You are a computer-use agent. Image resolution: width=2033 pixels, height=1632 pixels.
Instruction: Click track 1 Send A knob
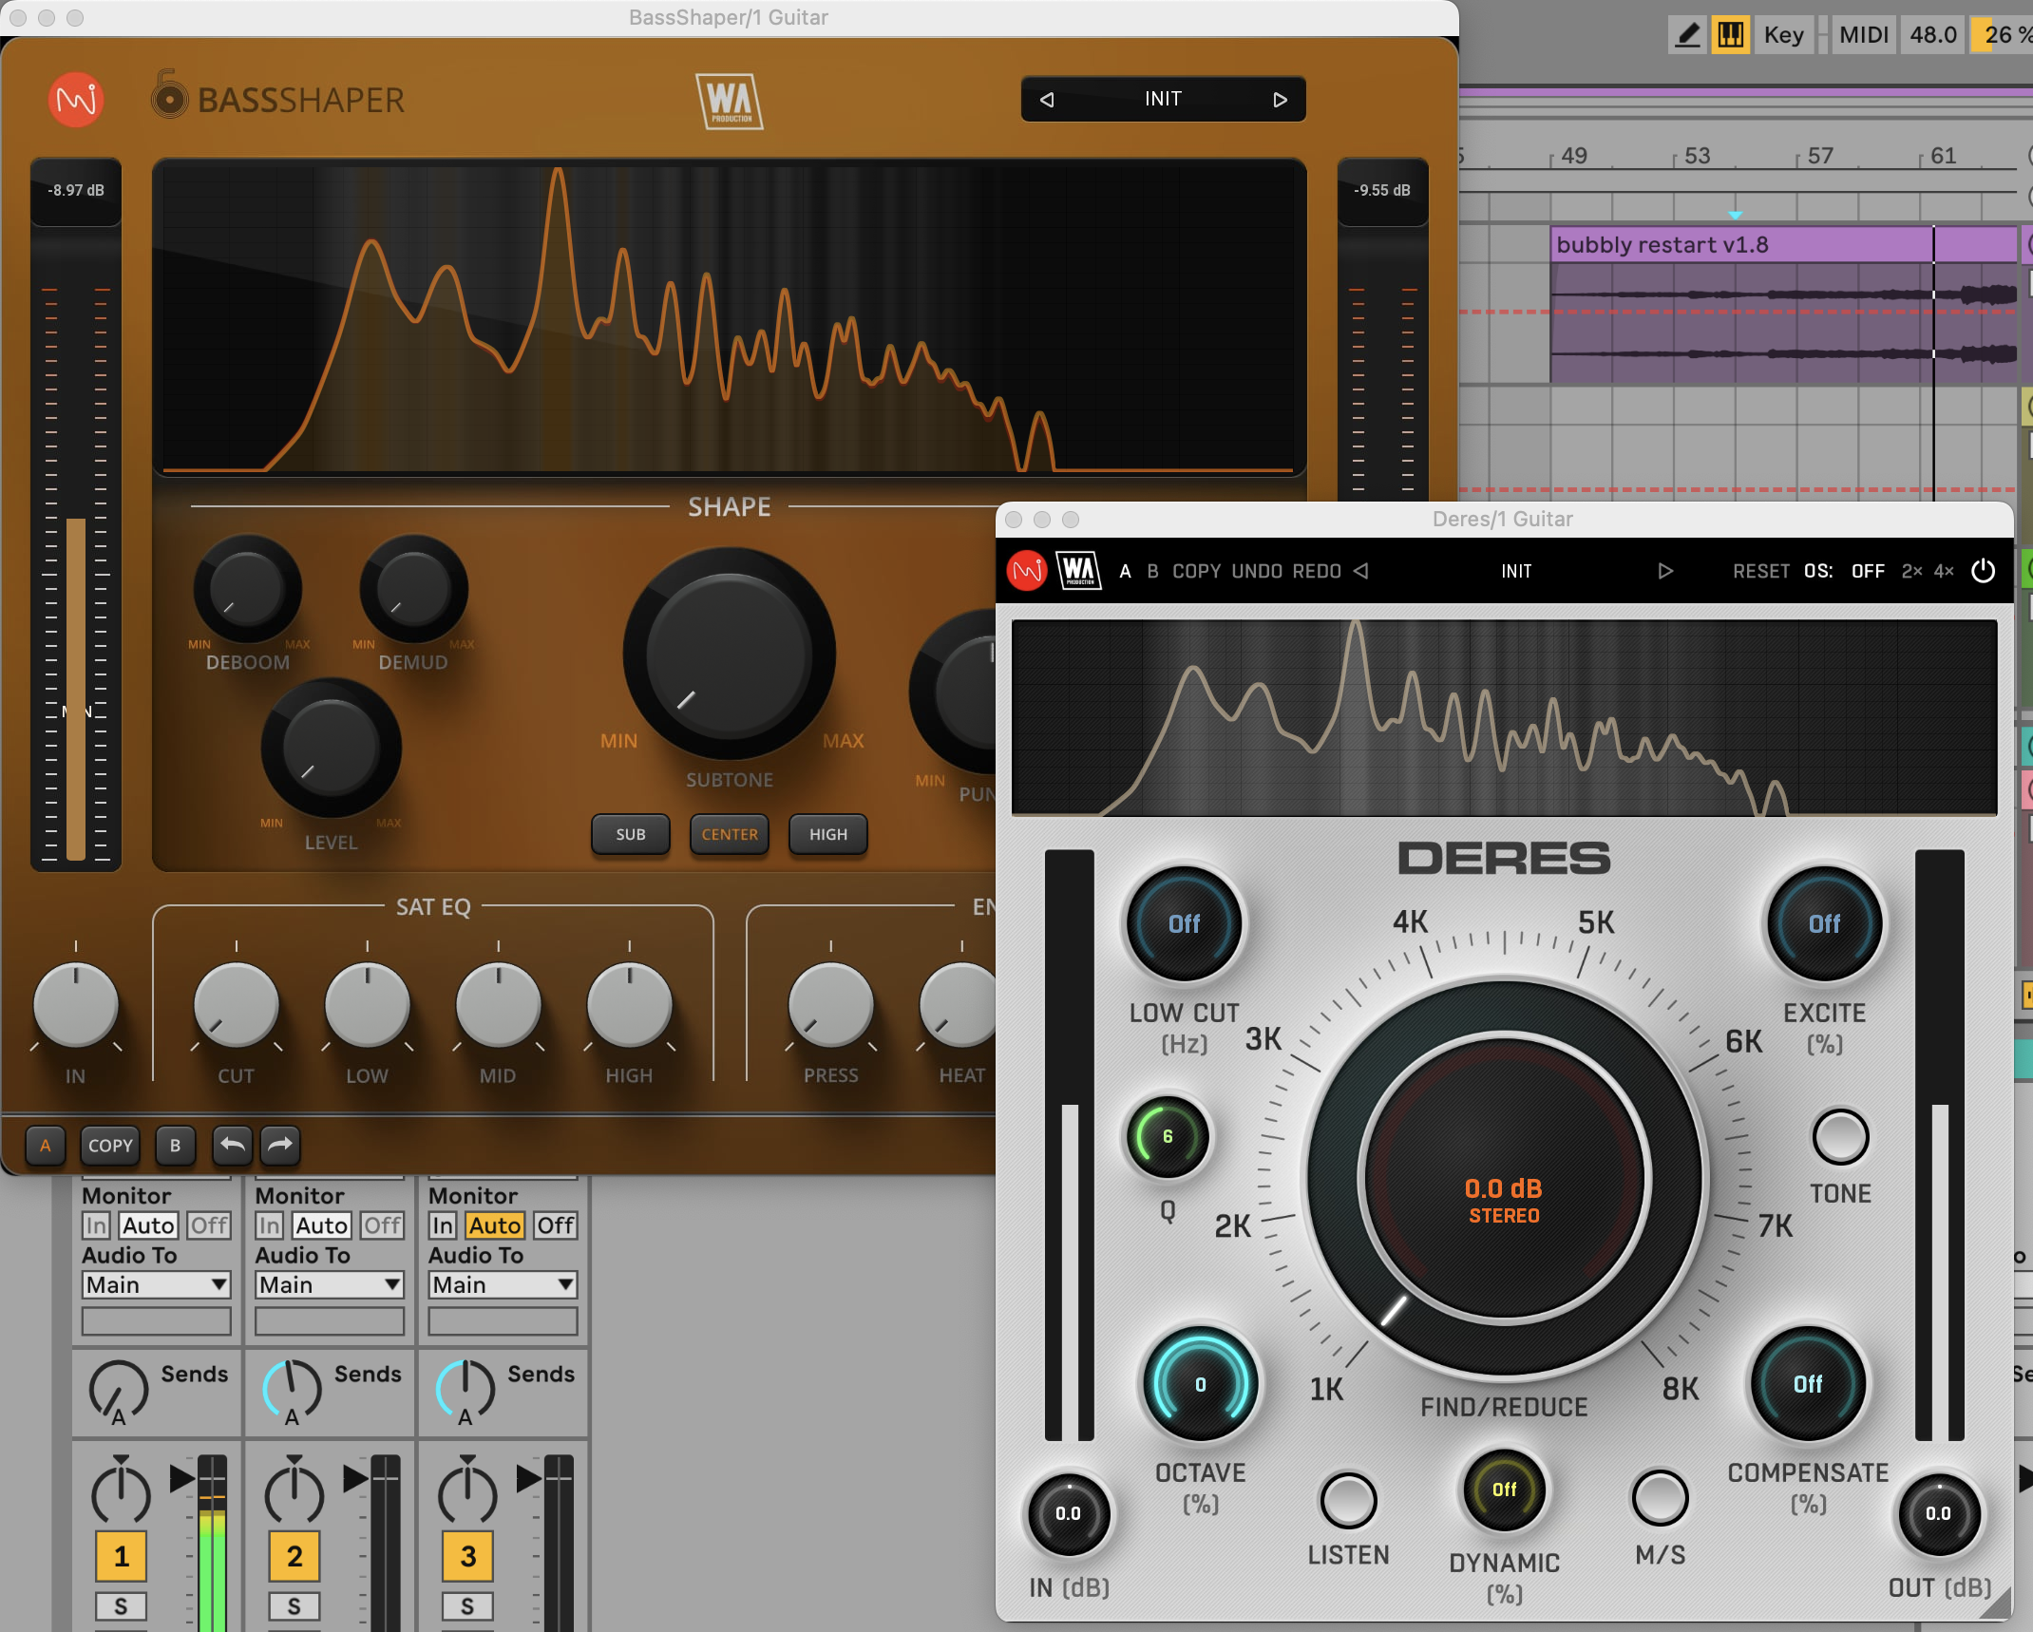click(x=118, y=1390)
